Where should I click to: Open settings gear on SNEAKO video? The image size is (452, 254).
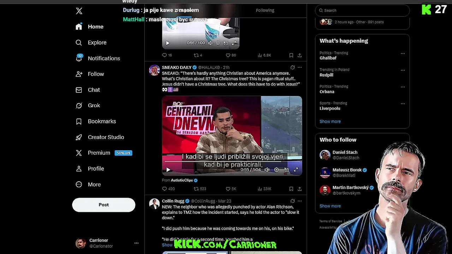[x=276, y=170]
